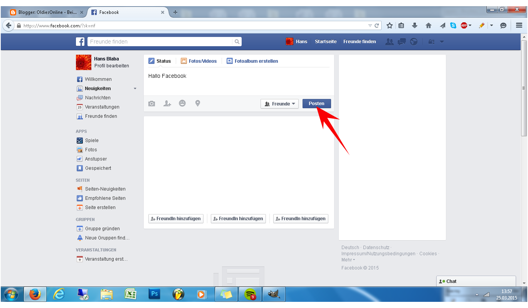The height and width of the screenshot is (308, 528).
Task: Click the page vertical scrollbar
Action: (x=524, y=89)
